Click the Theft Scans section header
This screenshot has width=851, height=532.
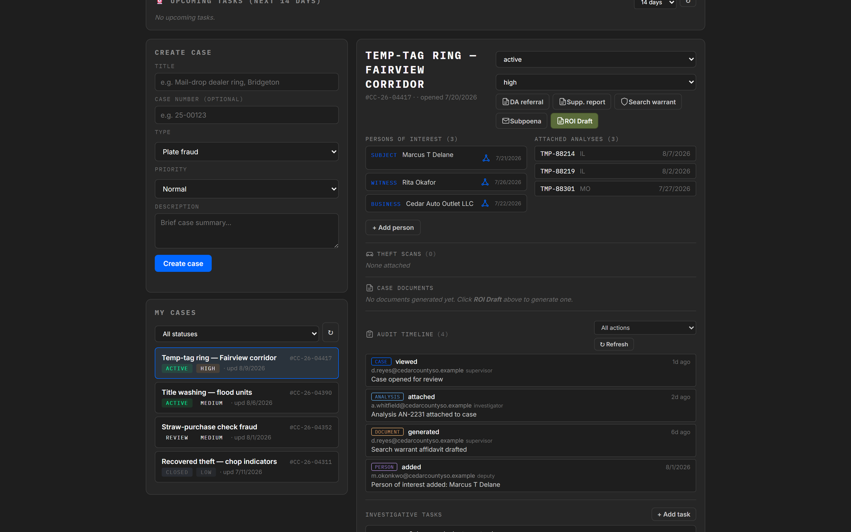pyautogui.click(x=401, y=254)
